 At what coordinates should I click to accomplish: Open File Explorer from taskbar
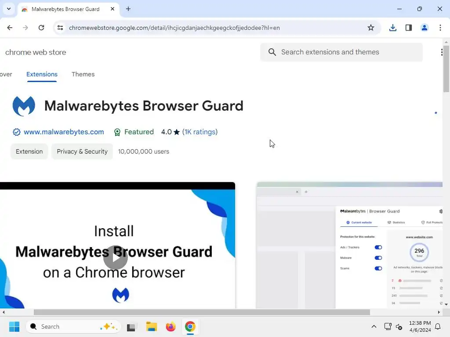151,326
